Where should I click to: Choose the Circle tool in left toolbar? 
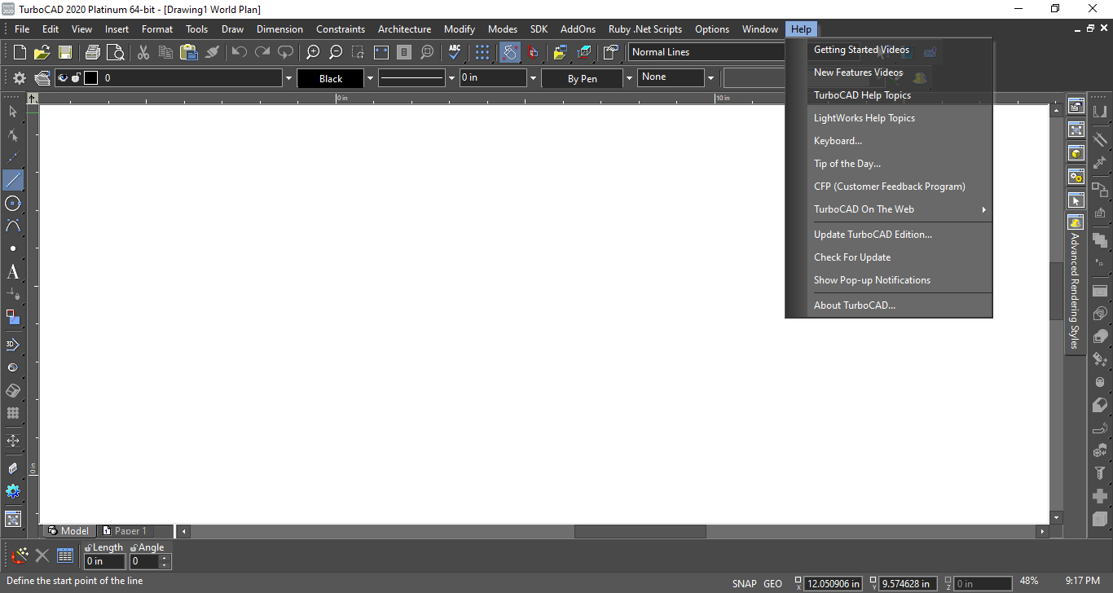pos(13,203)
